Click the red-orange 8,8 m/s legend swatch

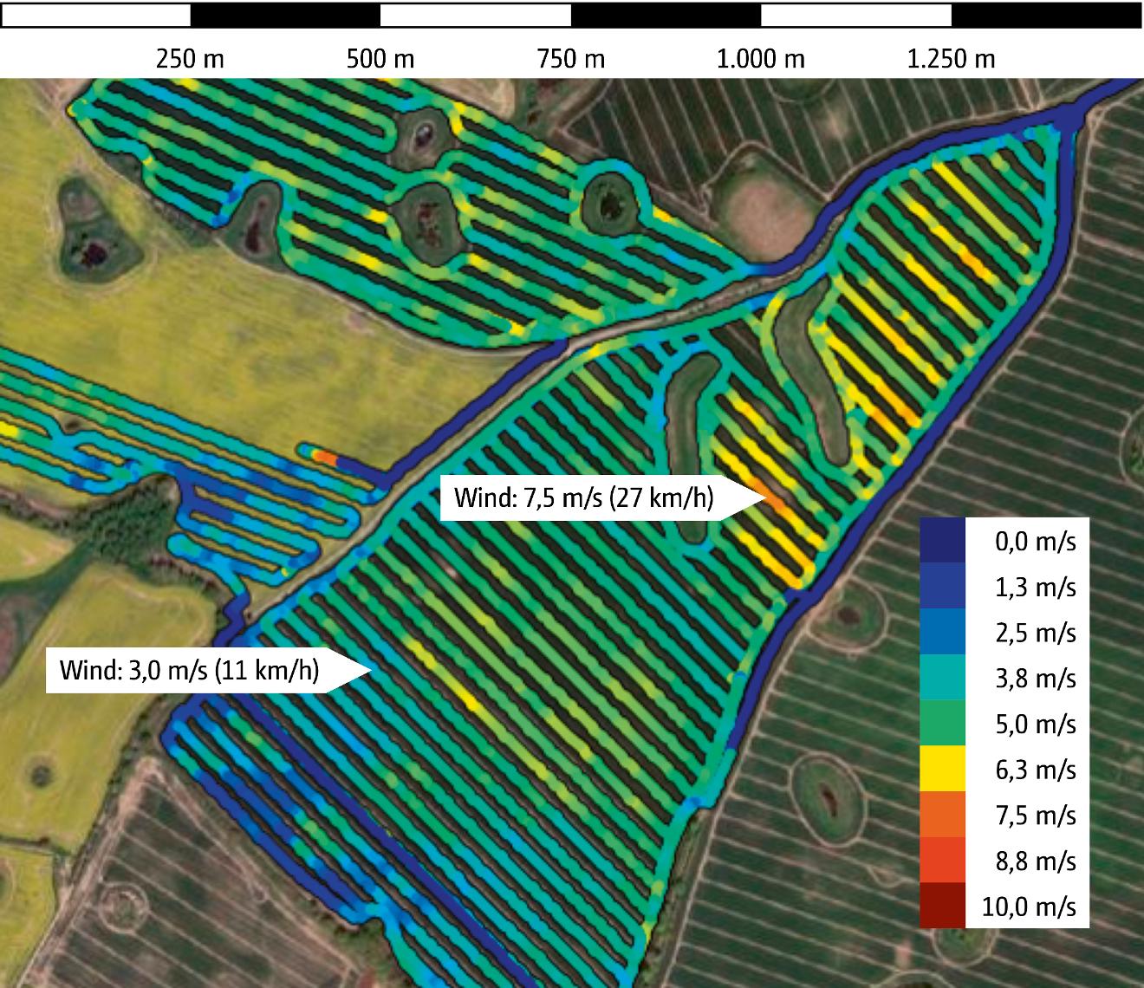942,860
